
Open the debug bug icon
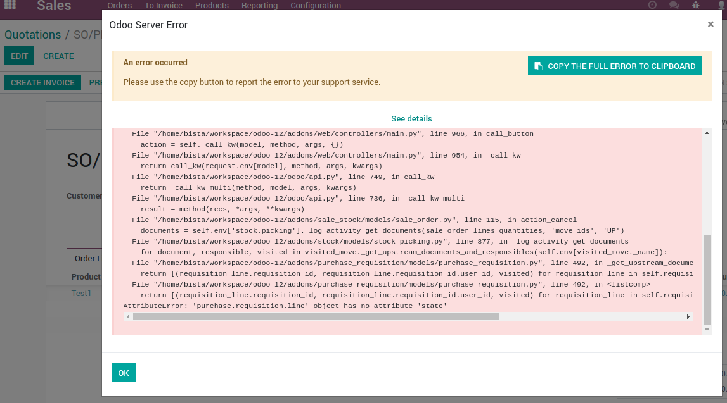(x=696, y=5)
